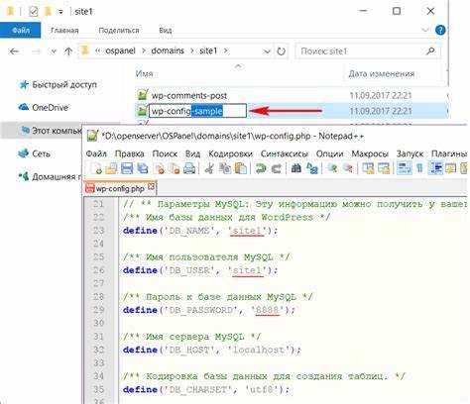Open the recent locations dropdown arrow
Screen dimensions: 470x404
click(54, 51)
